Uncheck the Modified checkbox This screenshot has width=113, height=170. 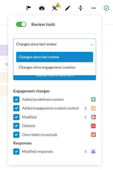click(x=16, y=117)
